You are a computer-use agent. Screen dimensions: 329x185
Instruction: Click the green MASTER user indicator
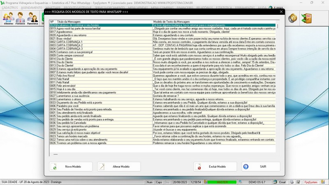(222, 182)
